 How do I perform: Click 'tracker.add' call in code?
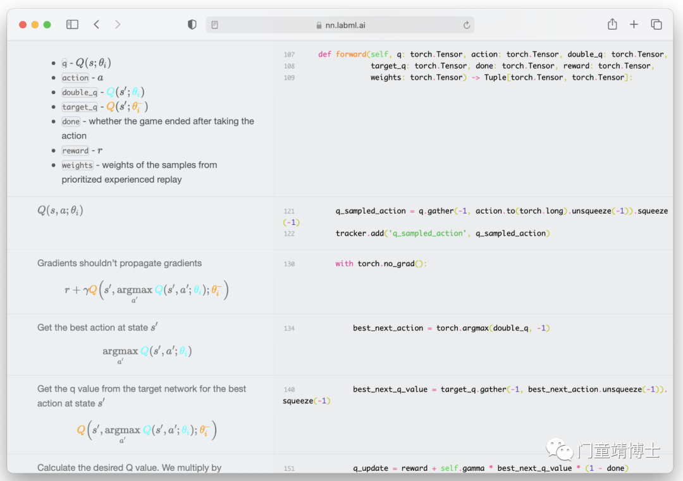coord(359,233)
